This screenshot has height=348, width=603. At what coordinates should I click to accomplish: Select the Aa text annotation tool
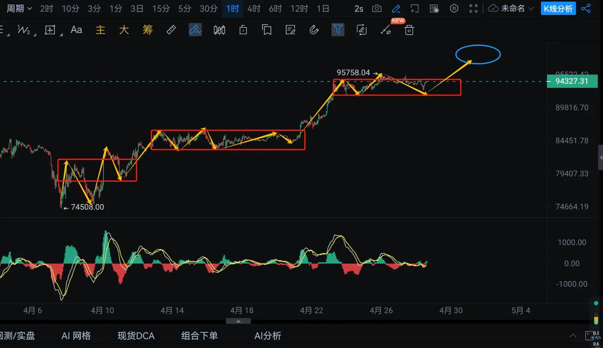(x=76, y=30)
